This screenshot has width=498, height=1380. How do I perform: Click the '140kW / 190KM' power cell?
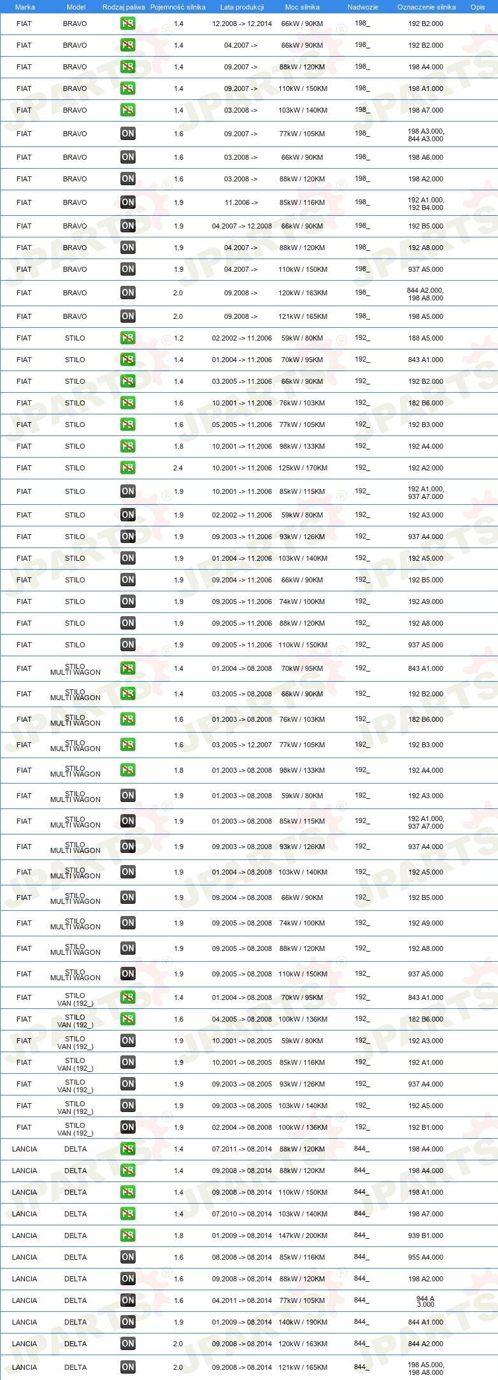click(302, 1322)
